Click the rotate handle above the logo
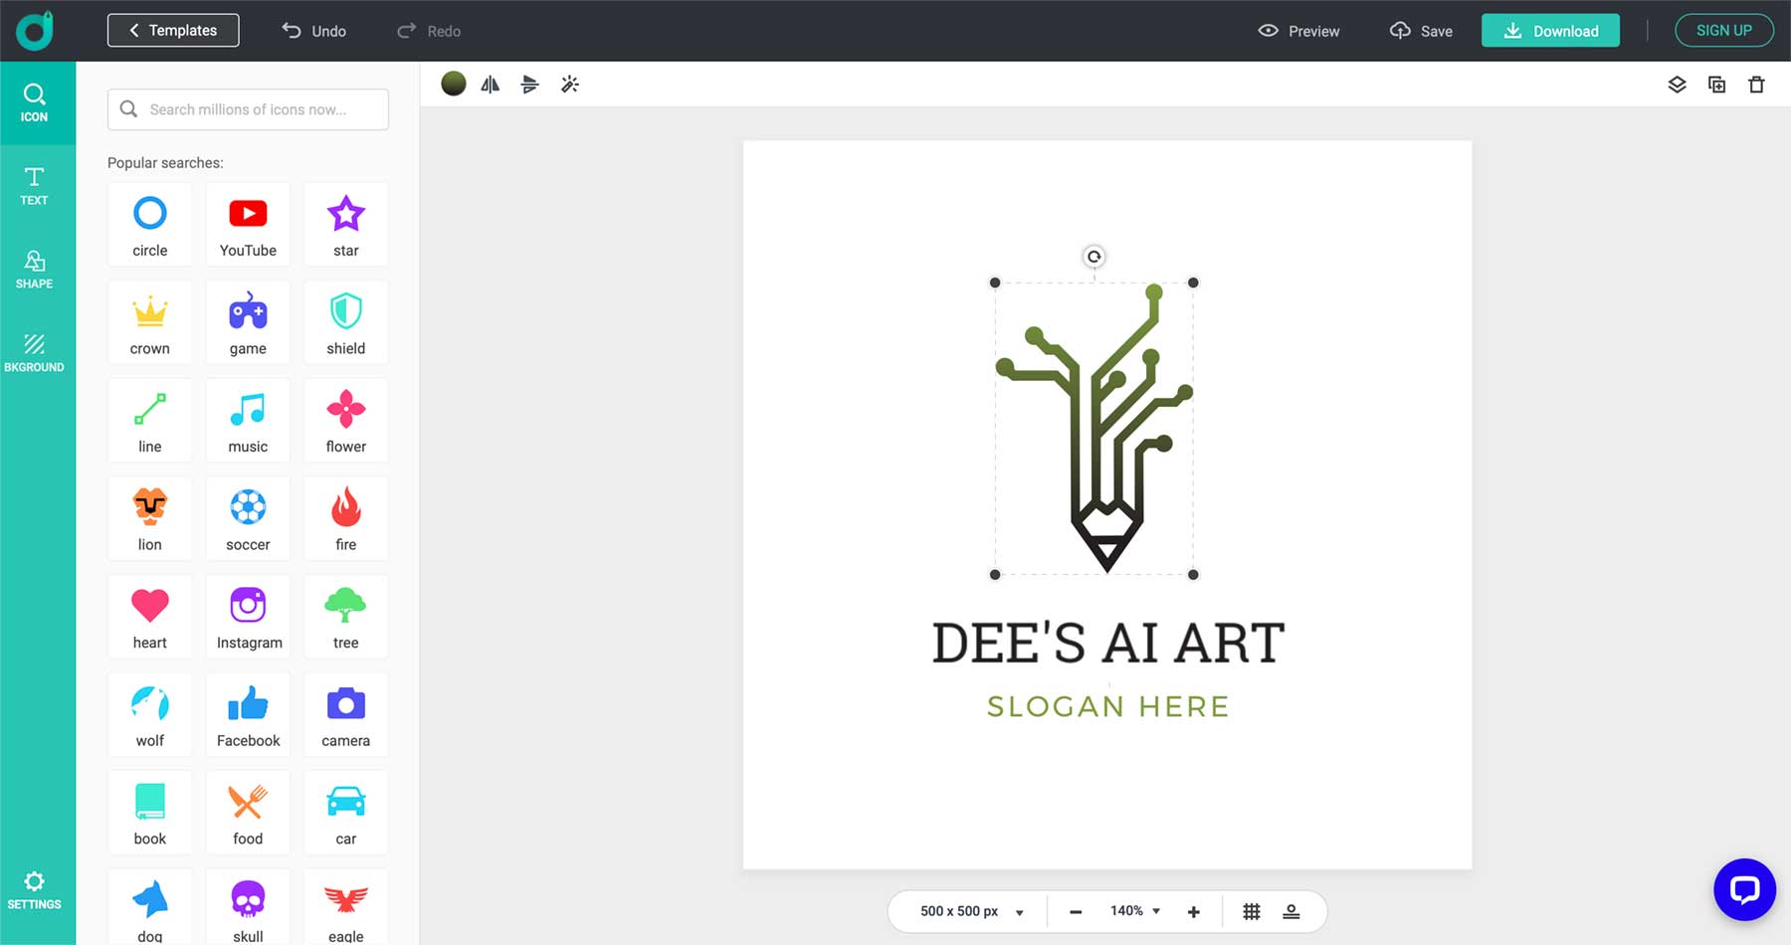Viewport: 1791px width, 945px height. 1094,257
